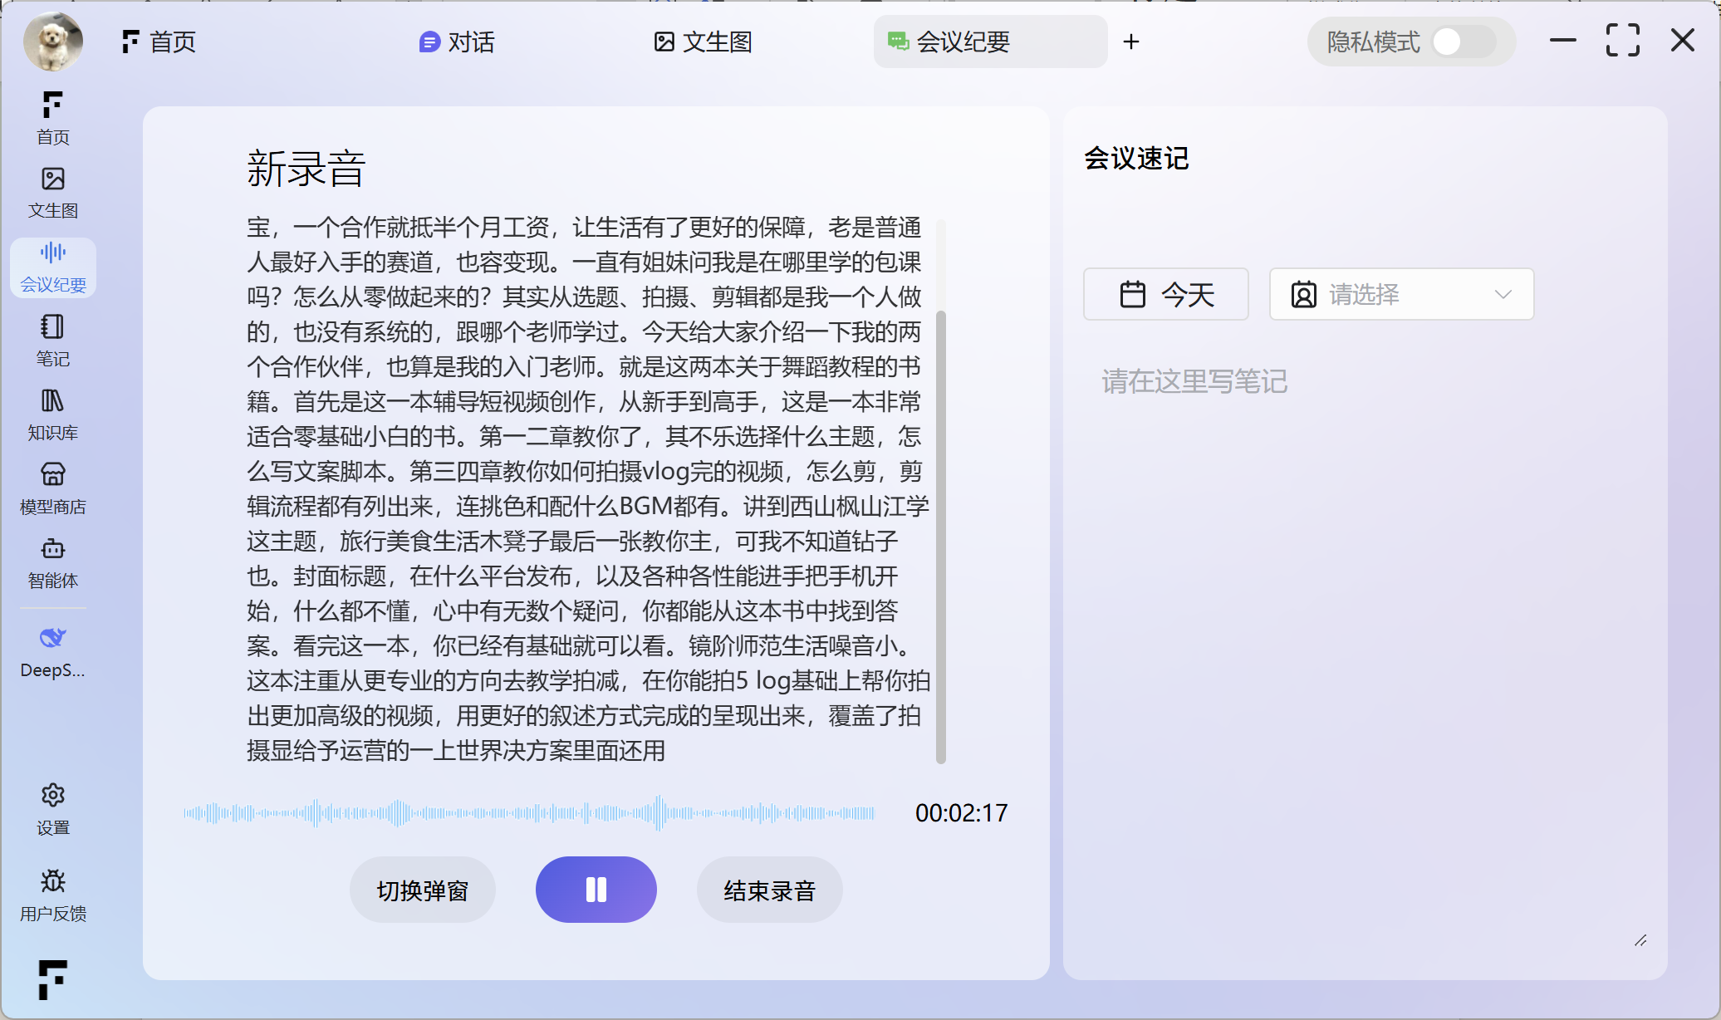Image resolution: width=1721 pixels, height=1020 pixels.
Task: Click the 切换弹窗 button
Action: [422, 890]
